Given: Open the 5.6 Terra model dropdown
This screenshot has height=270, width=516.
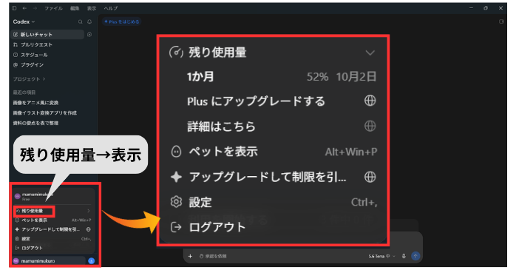Looking at the screenshot, I should 381,256.
